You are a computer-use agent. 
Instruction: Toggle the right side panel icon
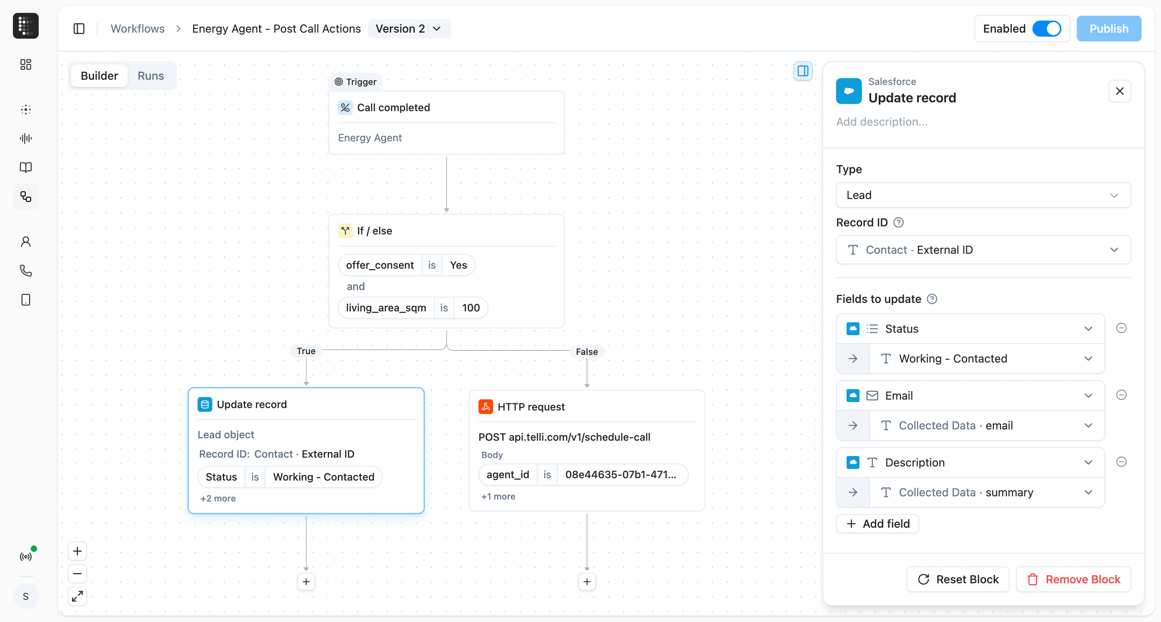(x=803, y=71)
